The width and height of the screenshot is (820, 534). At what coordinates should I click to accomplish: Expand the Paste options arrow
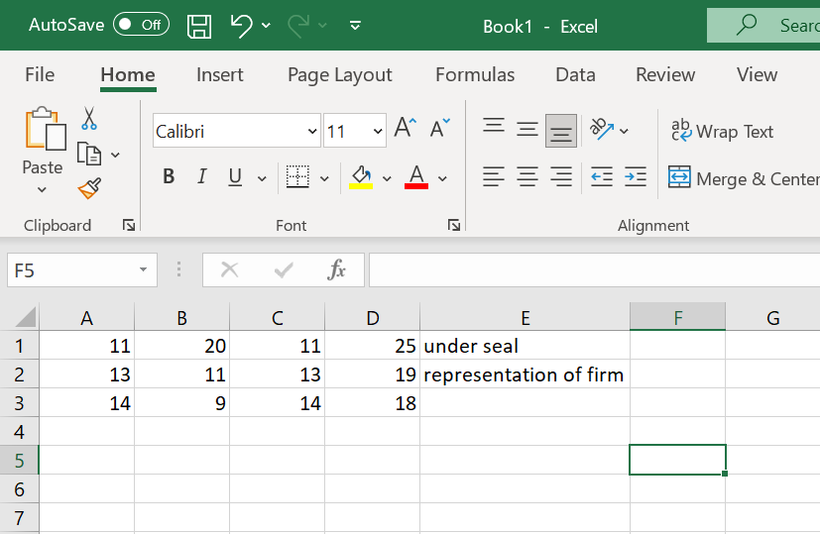pyautogui.click(x=42, y=189)
